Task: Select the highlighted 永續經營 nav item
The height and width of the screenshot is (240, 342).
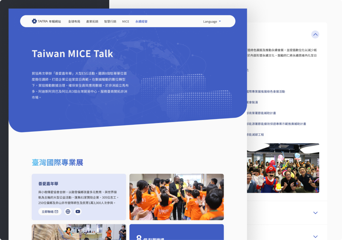Action: [141, 22]
